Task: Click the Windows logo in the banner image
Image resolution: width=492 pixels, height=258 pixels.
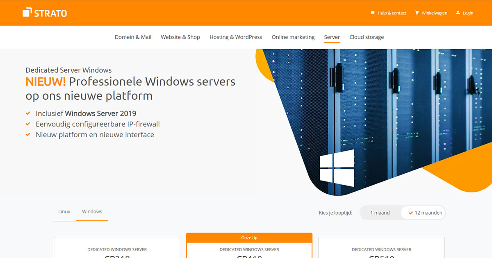Action: point(337,167)
